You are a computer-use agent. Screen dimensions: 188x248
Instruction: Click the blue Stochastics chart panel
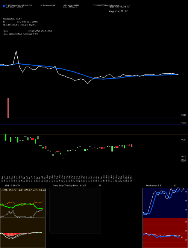tap(165, 203)
